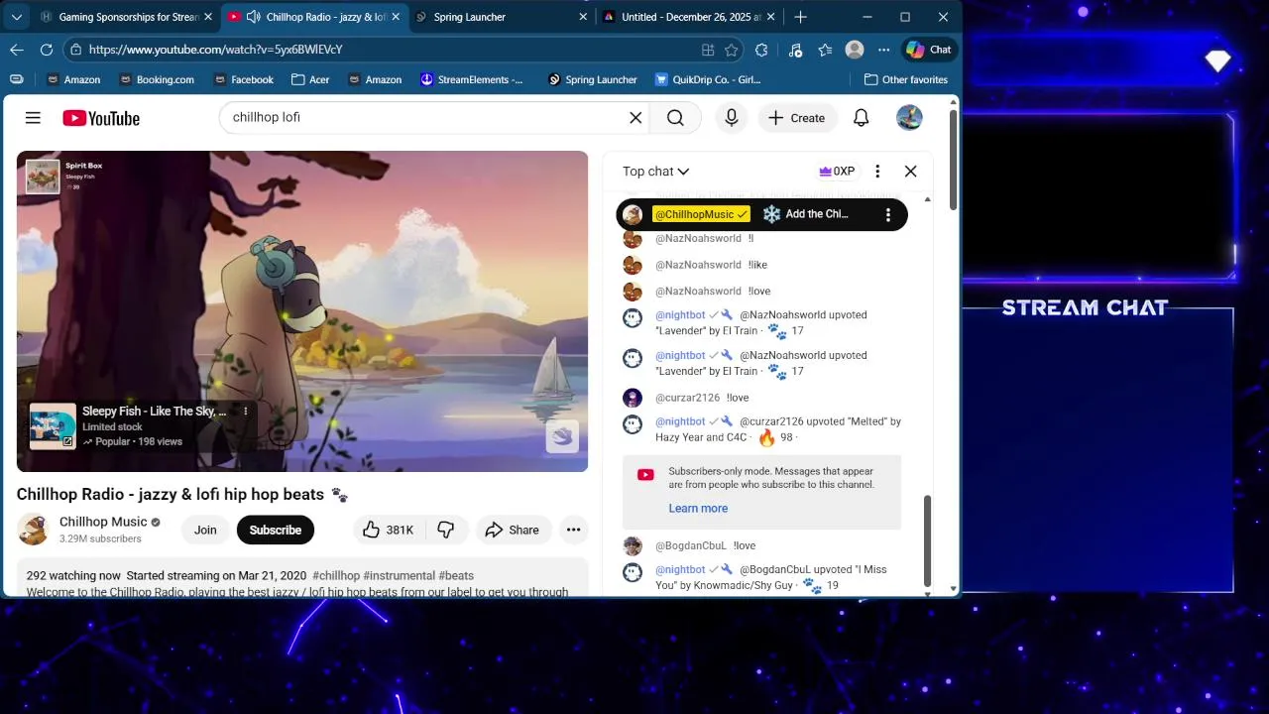Click the #chillhop hashtag
Image resolution: width=1269 pixels, height=714 pixels.
336,576
